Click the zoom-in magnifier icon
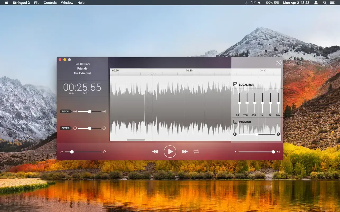340x212 pixels. pos(104,152)
